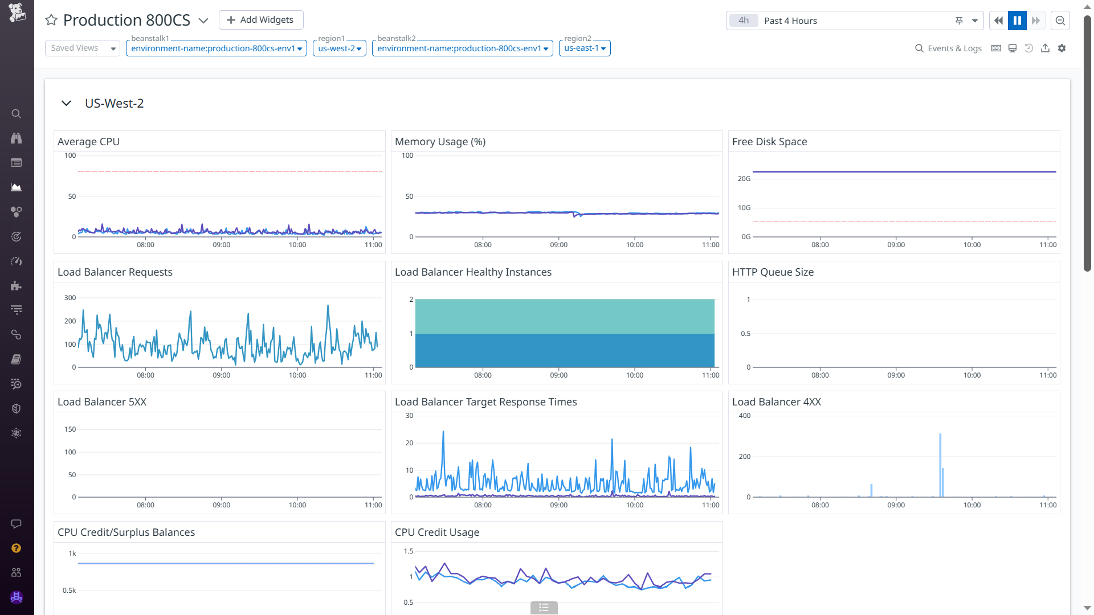The height and width of the screenshot is (615, 1094).
Task: Zoom out the time range
Action: click(1060, 20)
